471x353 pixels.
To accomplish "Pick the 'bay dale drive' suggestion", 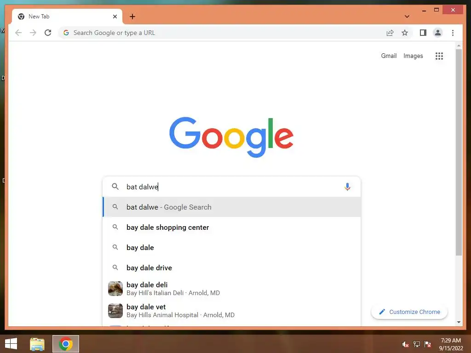I will point(232,268).
